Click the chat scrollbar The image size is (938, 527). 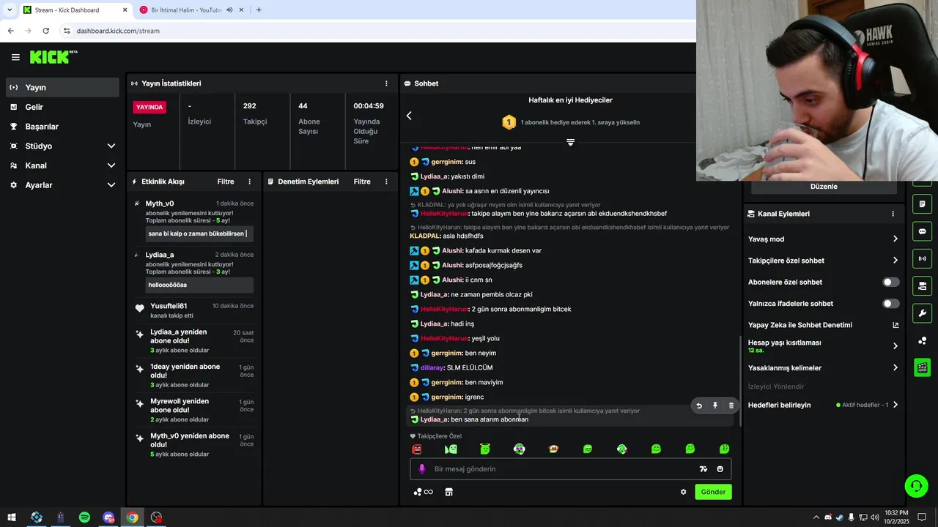click(739, 381)
